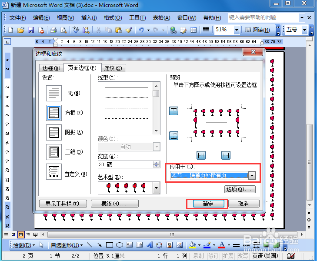Screen dimensions: 317x261
Task: Click the Columns icon in the toolbar
Action: click(x=206, y=30)
